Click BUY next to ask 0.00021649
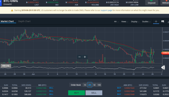 119,94
